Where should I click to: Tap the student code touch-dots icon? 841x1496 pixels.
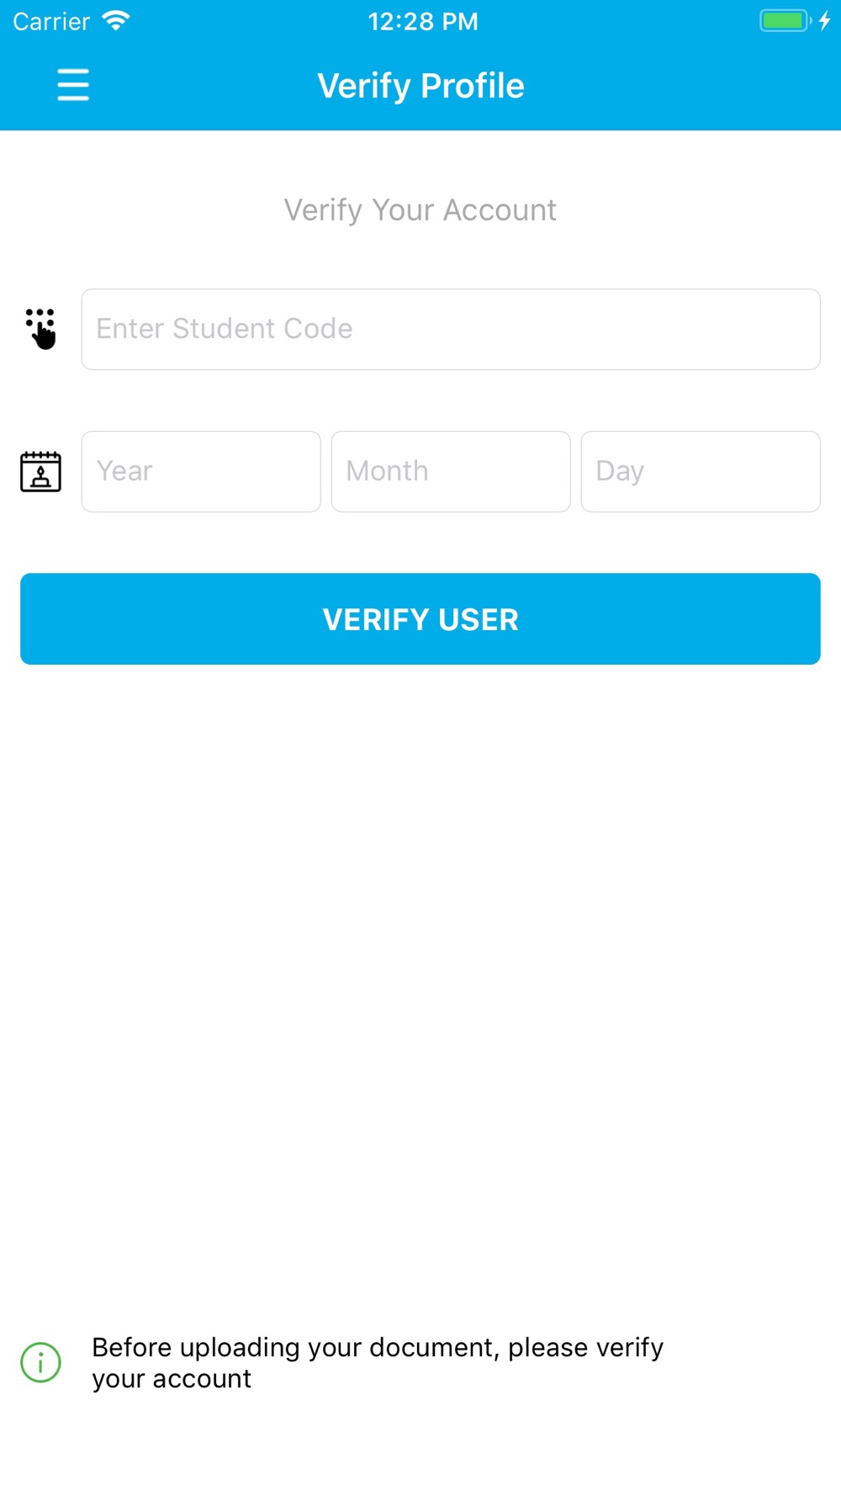coord(40,329)
